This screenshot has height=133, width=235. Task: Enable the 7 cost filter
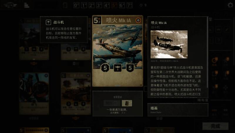[130, 6]
